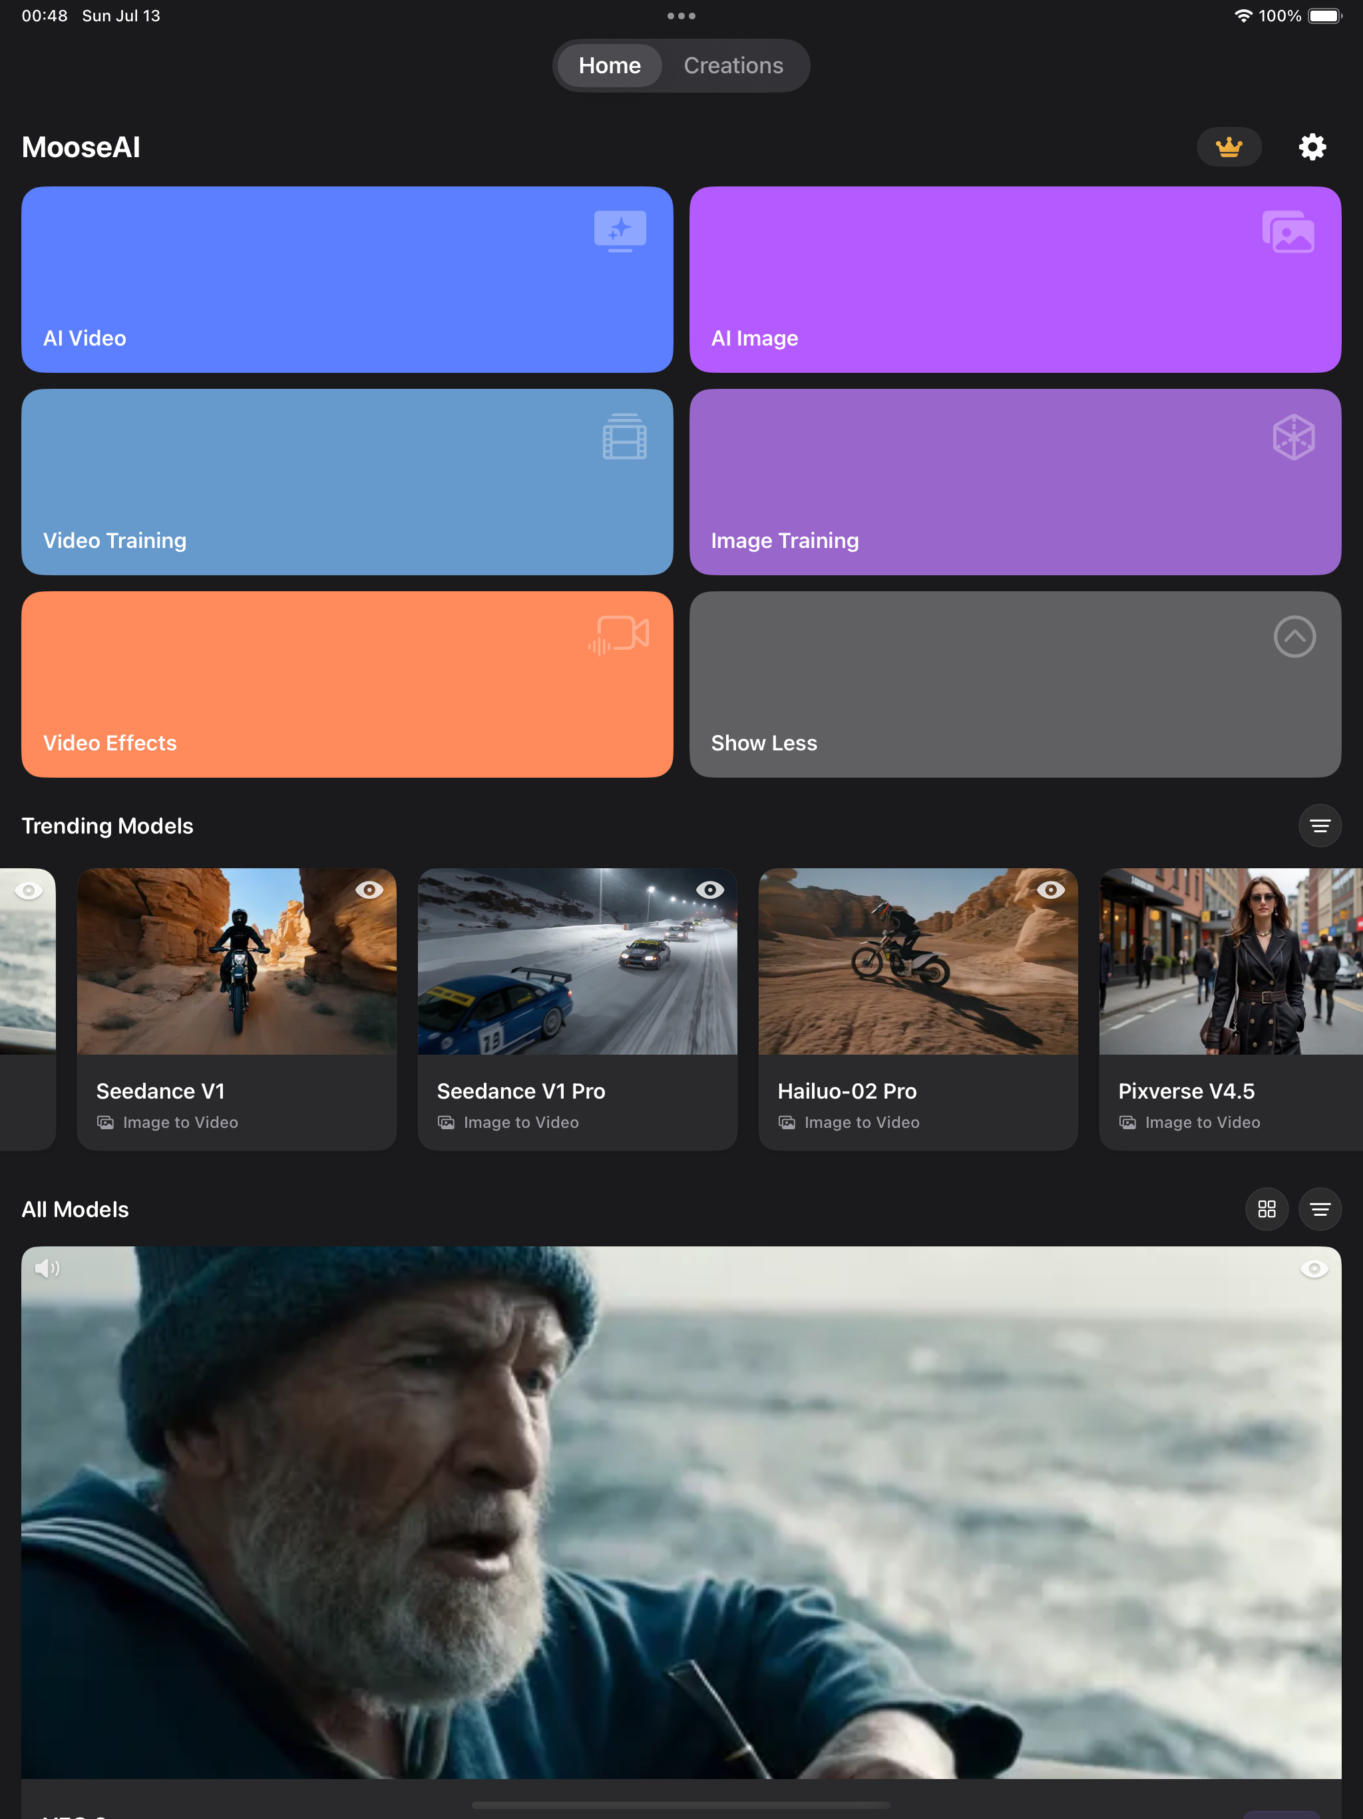
Task: Click the AI Image pictures icon
Action: (x=1288, y=232)
